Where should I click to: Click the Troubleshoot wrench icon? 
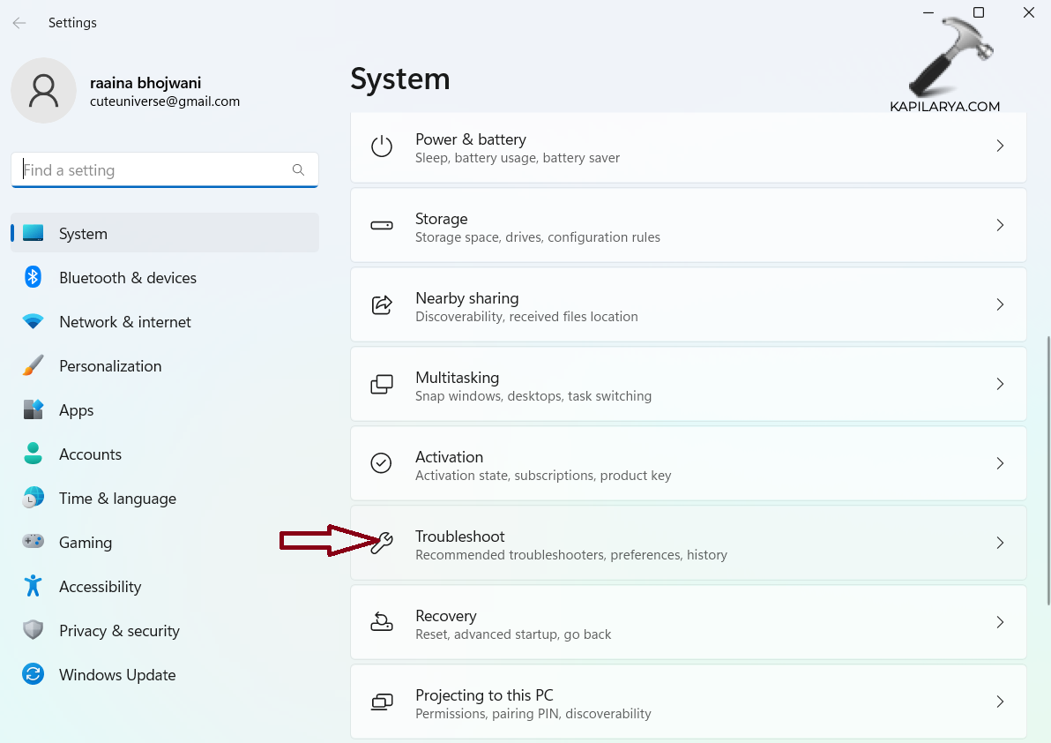(x=382, y=544)
